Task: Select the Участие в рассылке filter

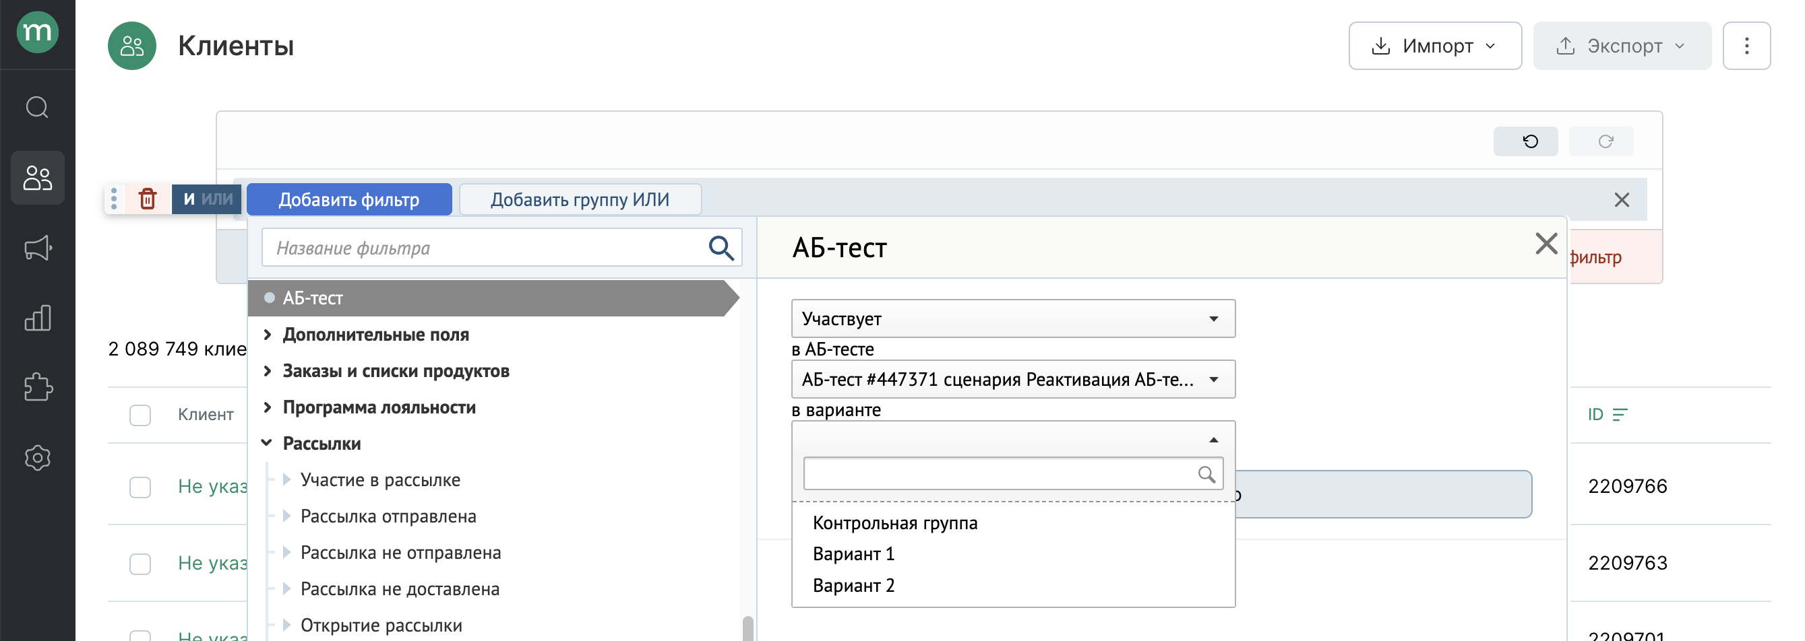Action: click(379, 480)
